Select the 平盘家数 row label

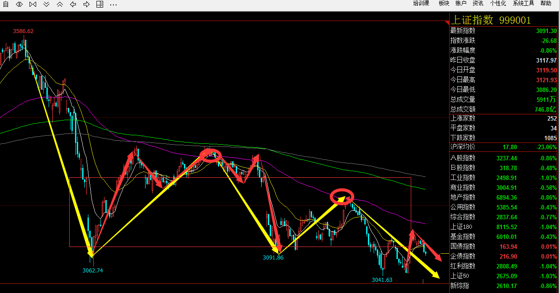(463, 128)
